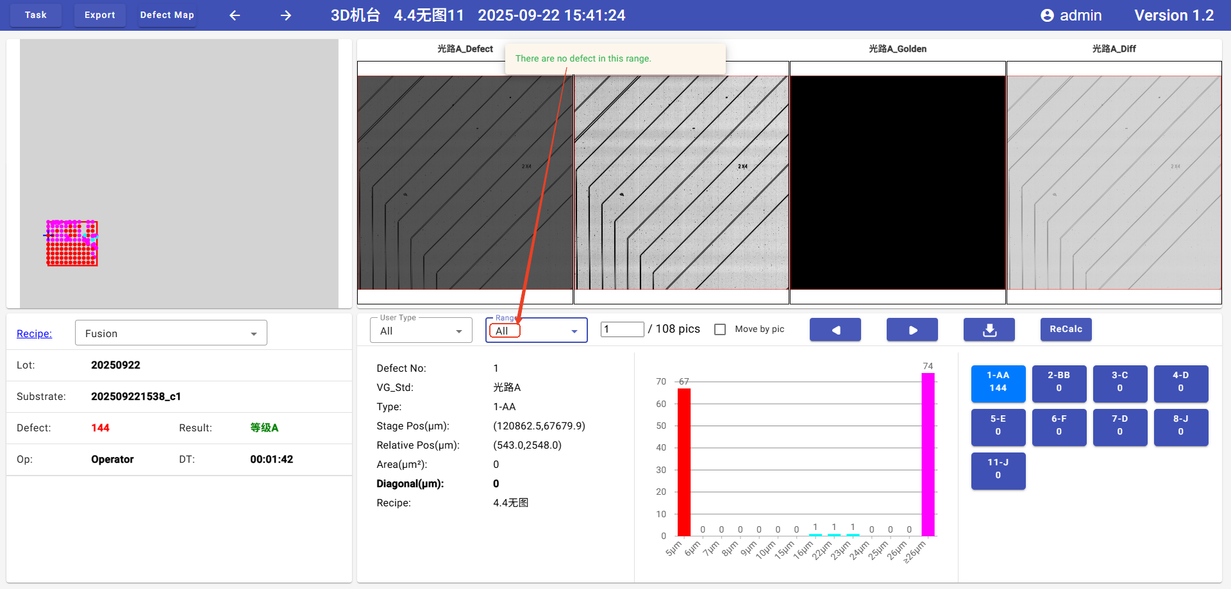Go to previous picture with left triangle
This screenshot has height=589, width=1231.
tap(835, 329)
